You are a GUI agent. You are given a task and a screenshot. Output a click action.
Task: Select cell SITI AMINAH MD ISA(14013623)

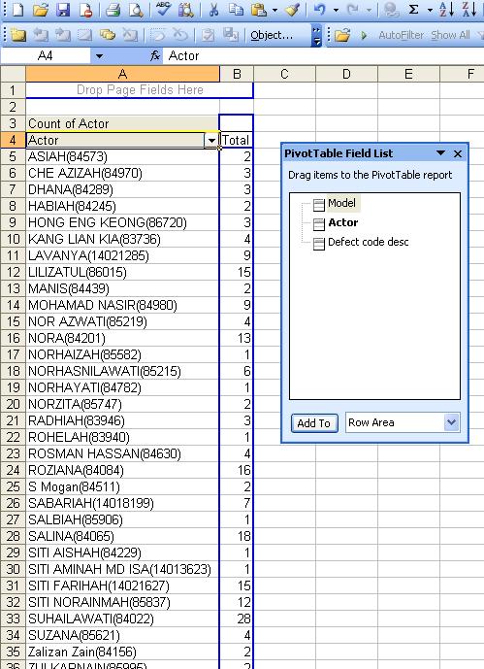[123, 569]
